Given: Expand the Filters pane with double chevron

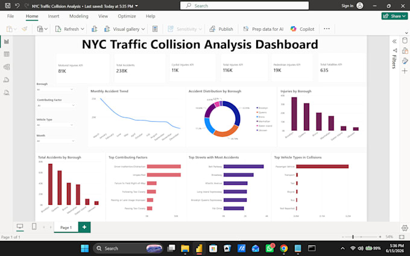Looking at the screenshot, I should point(394,42).
